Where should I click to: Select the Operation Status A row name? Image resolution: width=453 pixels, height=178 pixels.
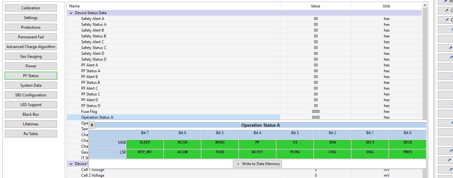coord(97,117)
